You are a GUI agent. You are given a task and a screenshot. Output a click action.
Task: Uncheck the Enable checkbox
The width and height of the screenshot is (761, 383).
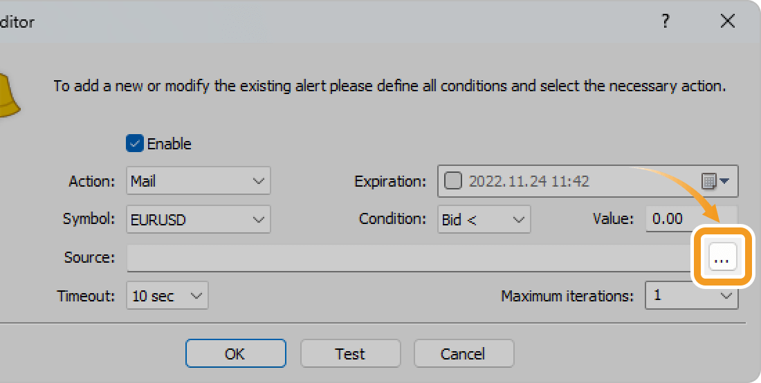pos(134,144)
